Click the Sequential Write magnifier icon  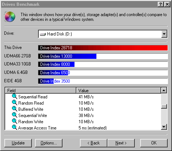click(15, 115)
